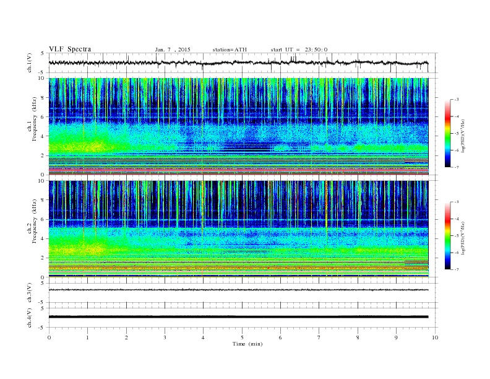490x379 pixels.
Task: Click the ch.1 spectrogram color bar
Action: tap(447, 133)
